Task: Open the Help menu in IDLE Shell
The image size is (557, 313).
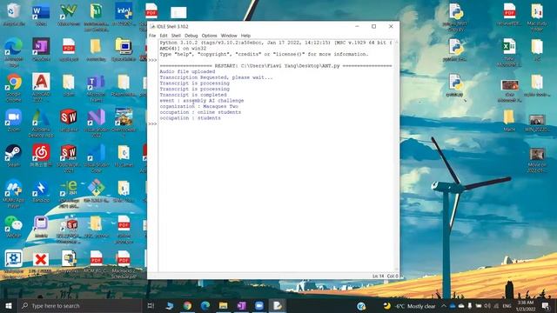Action: click(245, 36)
